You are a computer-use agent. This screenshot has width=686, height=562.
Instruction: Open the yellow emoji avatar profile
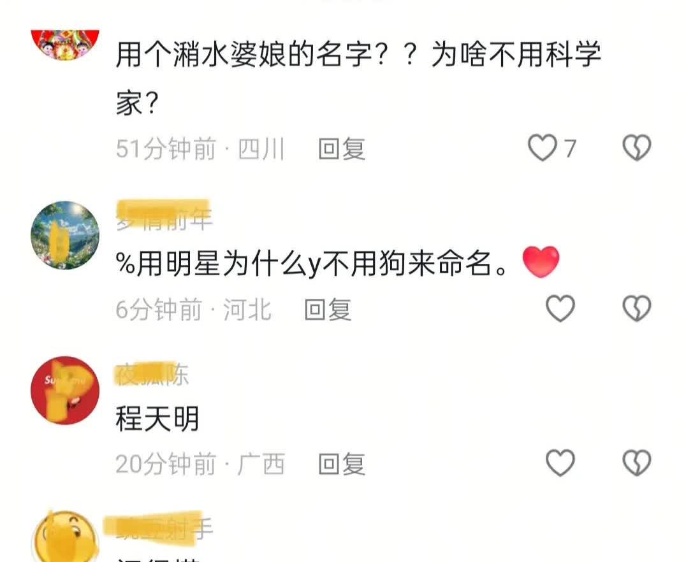[65, 537]
